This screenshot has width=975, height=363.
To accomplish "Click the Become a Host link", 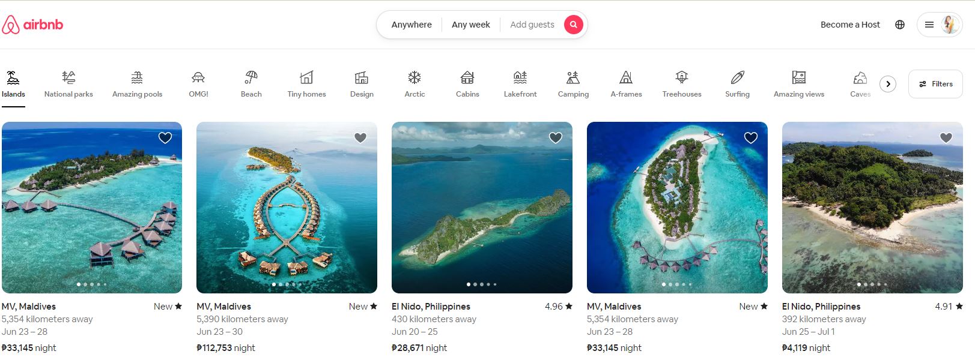I will click(850, 25).
